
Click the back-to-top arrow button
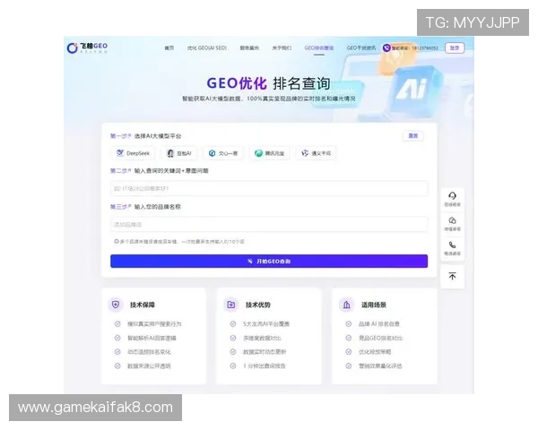tap(452, 277)
